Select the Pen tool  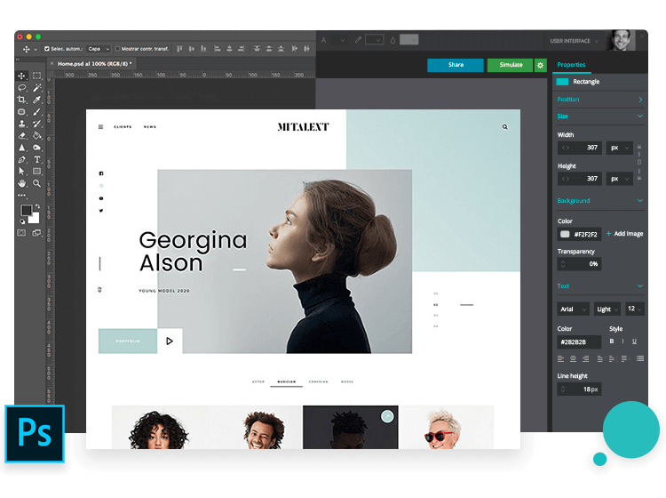coord(21,159)
